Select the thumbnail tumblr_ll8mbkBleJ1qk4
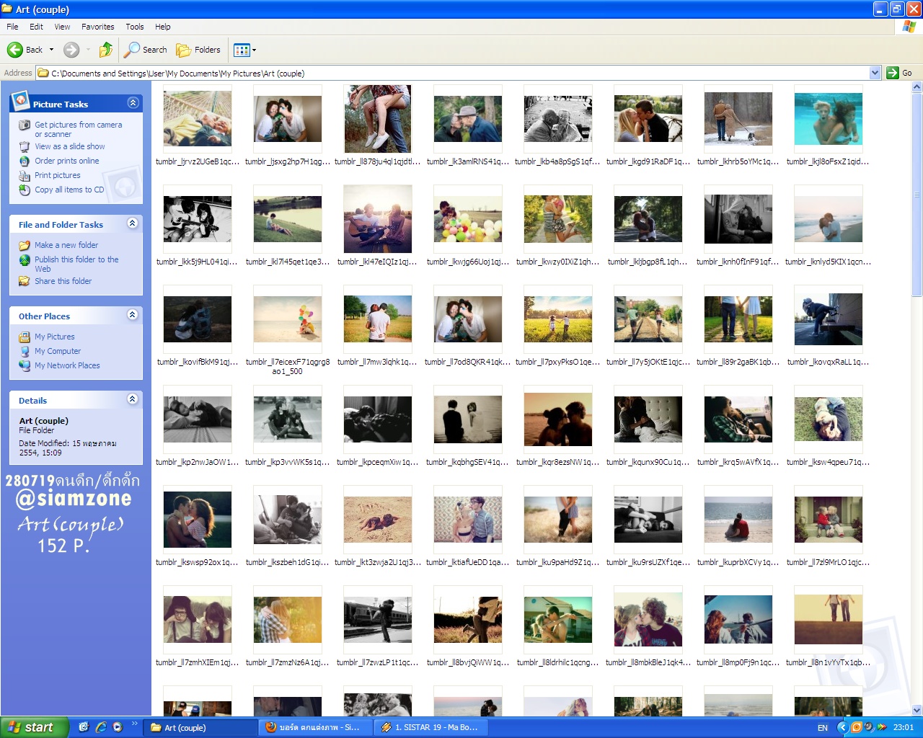This screenshot has height=738, width=923. coord(648,620)
